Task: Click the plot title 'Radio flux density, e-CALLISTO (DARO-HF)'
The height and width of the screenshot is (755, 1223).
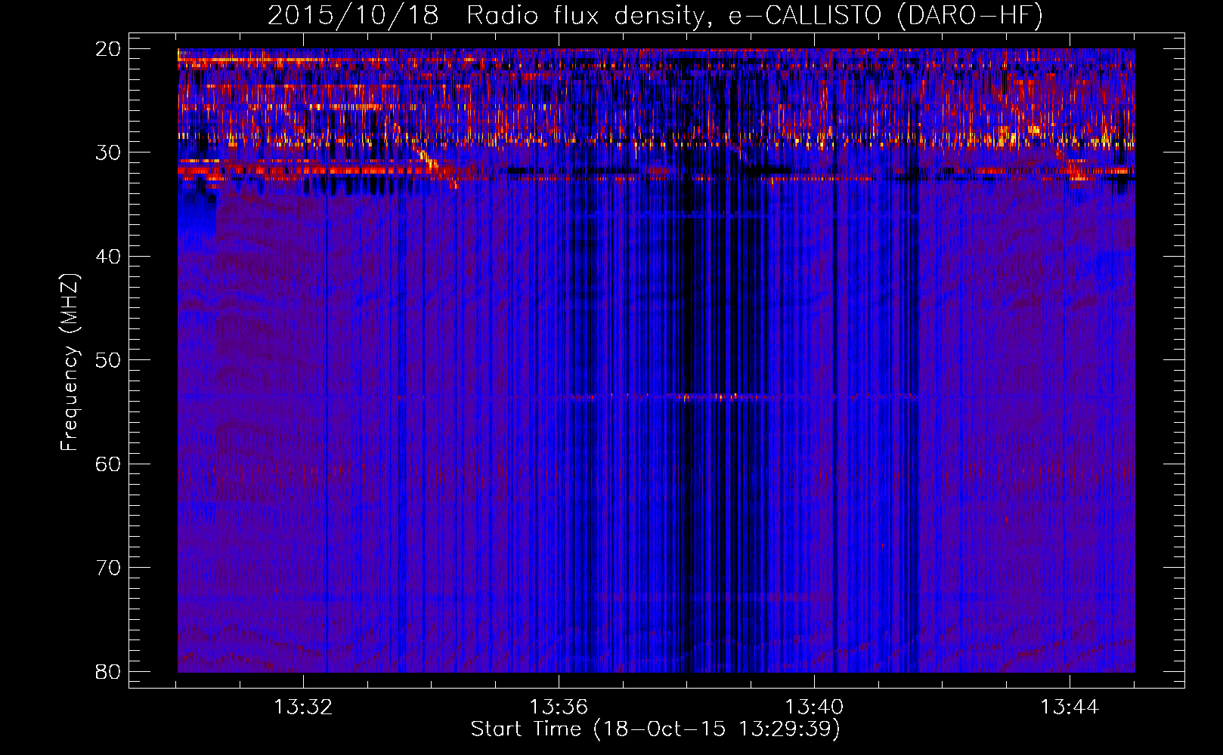Action: (755, 15)
